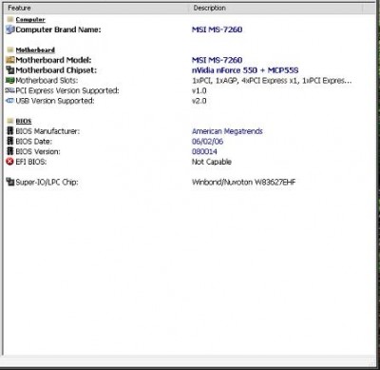The image size is (380, 370).
Task: Click the truncated Motherboard Slots description
Action: (x=272, y=81)
